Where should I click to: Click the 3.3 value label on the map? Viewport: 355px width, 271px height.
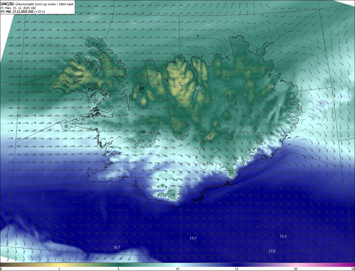[x=210, y=138]
